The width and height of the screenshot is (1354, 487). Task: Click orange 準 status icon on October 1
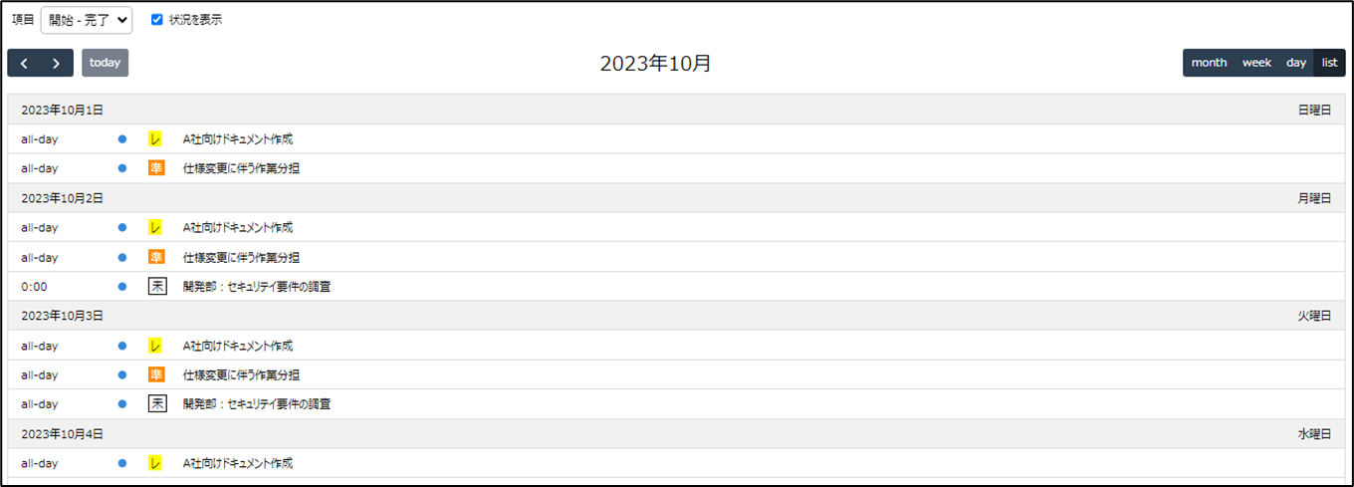coord(156,168)
